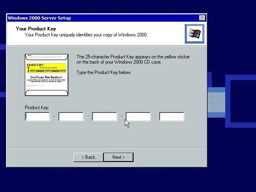Click the 'Product Key:' field label
Screen dimensions: 256x192
coord(37,108)
